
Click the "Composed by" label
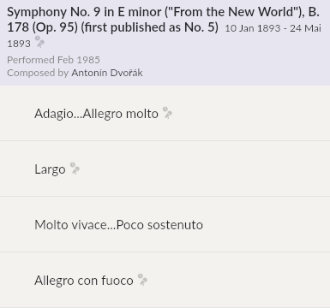[x=38, y=73]
